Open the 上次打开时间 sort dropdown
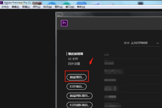 146,43
